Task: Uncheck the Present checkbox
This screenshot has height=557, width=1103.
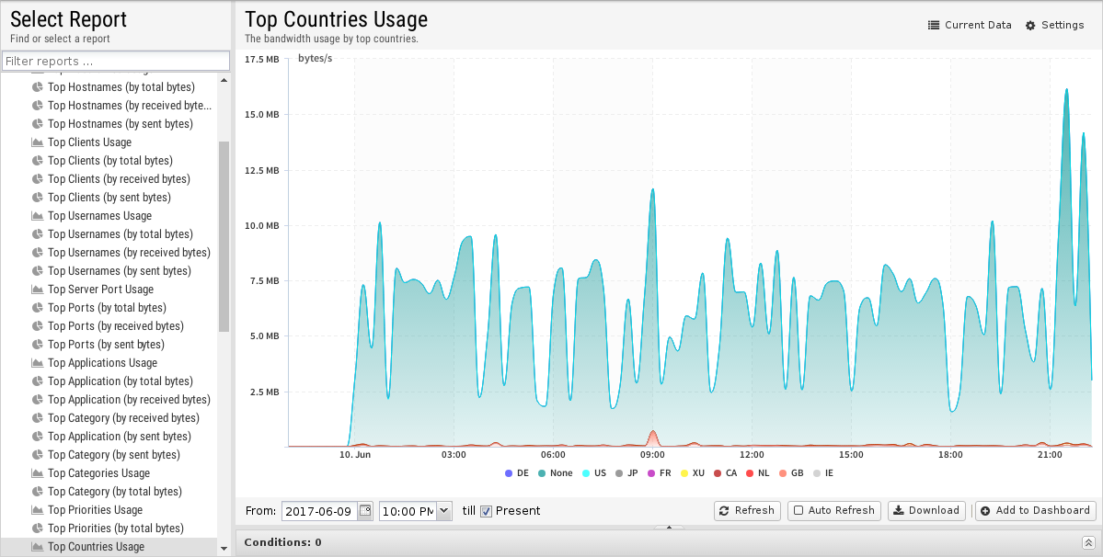Action: point(487,511)
